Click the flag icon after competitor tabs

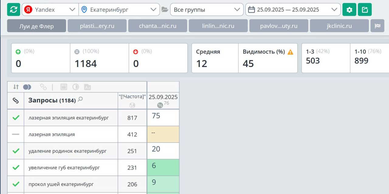coord(377,26)
